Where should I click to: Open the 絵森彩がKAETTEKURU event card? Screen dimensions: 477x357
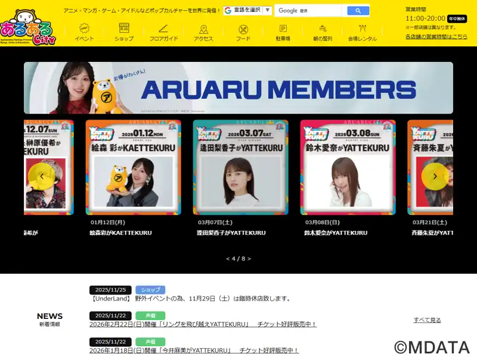pyautogui.click(x=133, y=167)
